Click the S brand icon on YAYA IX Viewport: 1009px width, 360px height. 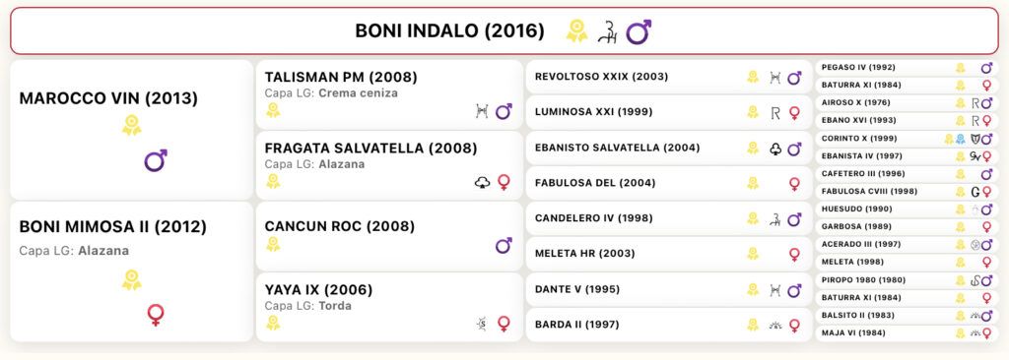[x=481, y=324]
